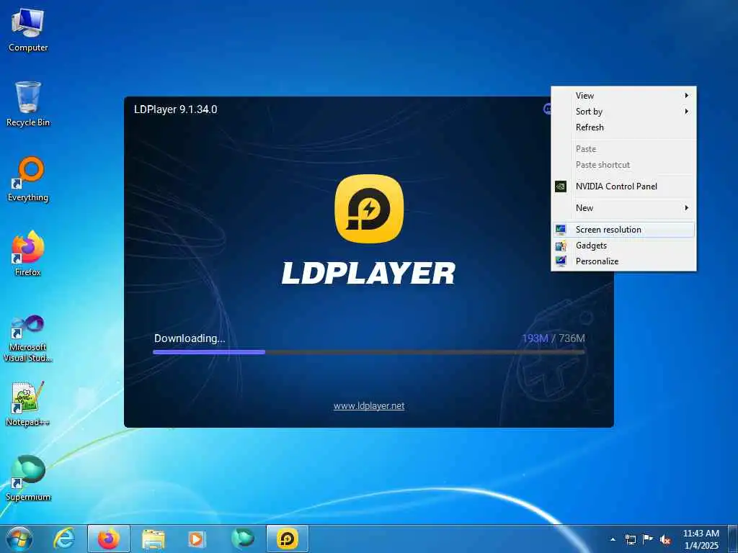Open the Computer desktop icon
Viewport: 738px width, 553px height.
click(28, 29)
